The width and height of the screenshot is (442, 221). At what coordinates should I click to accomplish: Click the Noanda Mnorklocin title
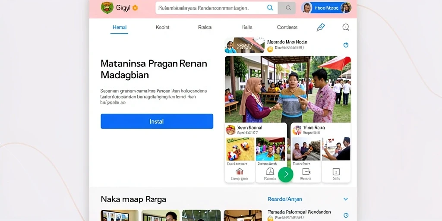[x=287, y=42]
